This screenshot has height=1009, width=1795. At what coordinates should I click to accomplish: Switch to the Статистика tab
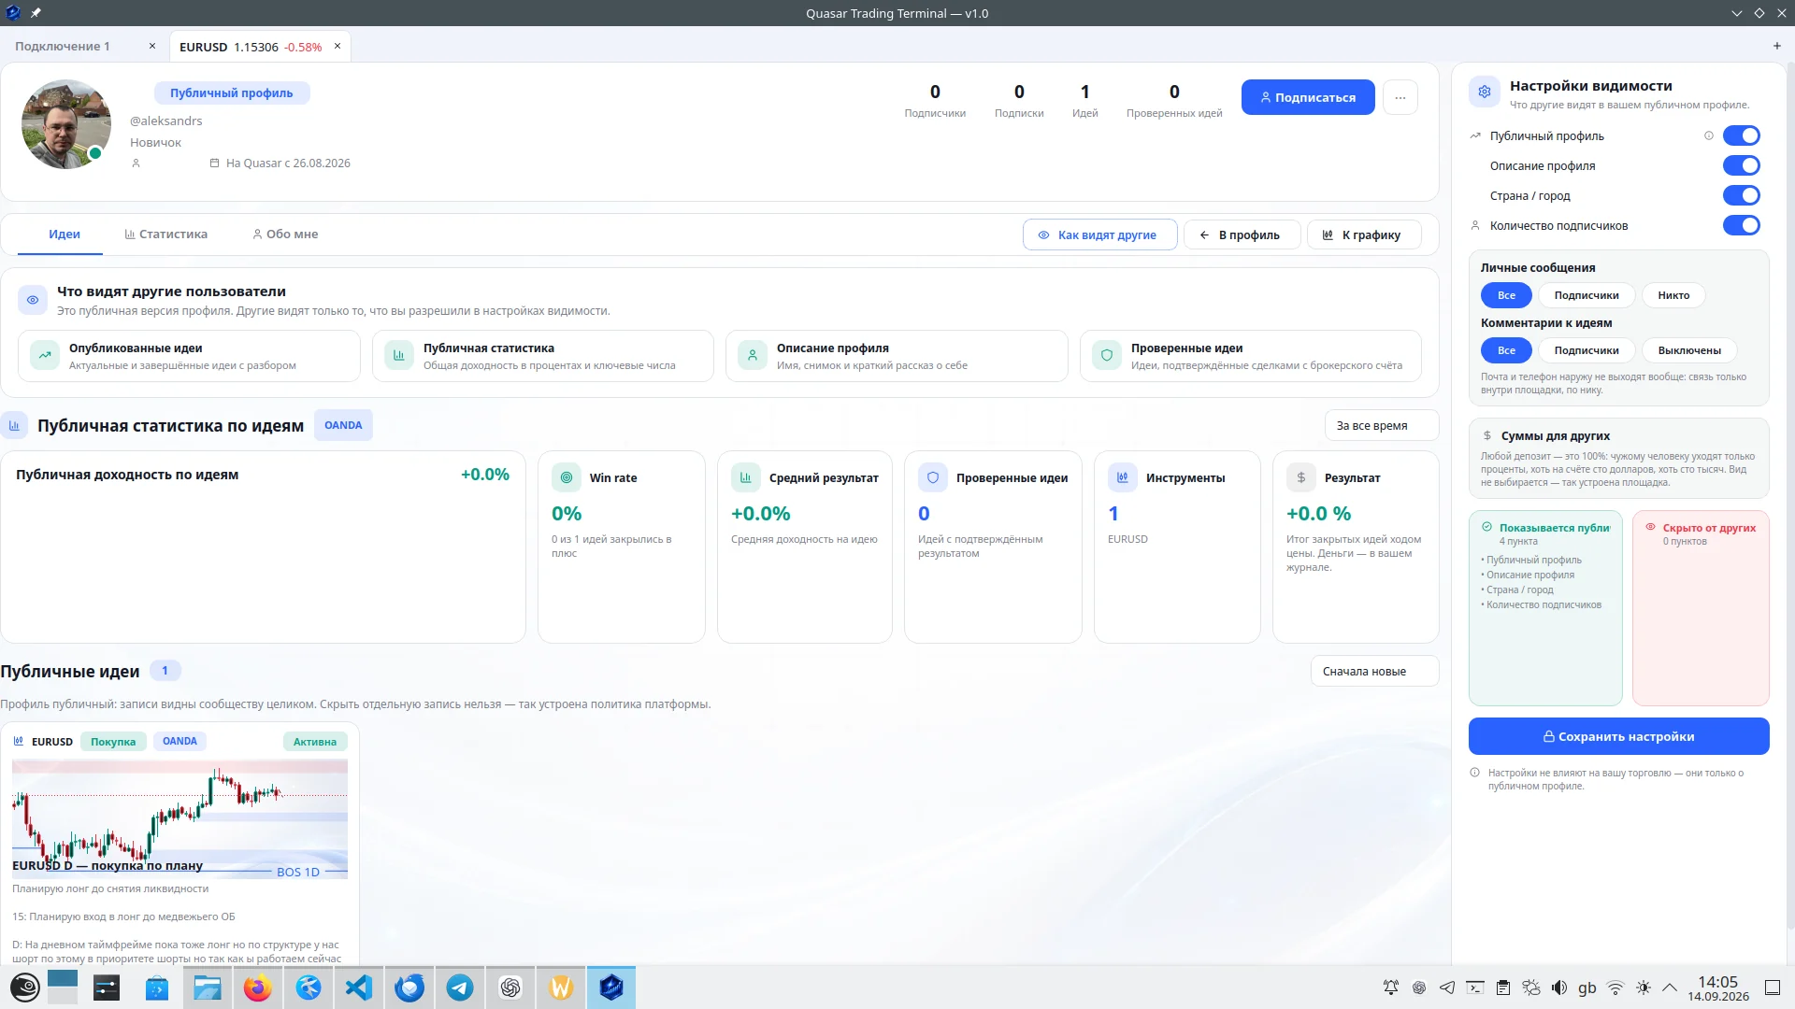165,234
